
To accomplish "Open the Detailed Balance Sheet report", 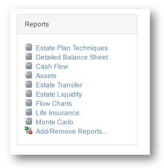I will pos(72,57).
